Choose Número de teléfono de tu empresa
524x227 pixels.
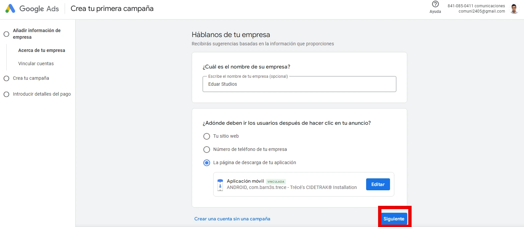click(x=207, y=150)
